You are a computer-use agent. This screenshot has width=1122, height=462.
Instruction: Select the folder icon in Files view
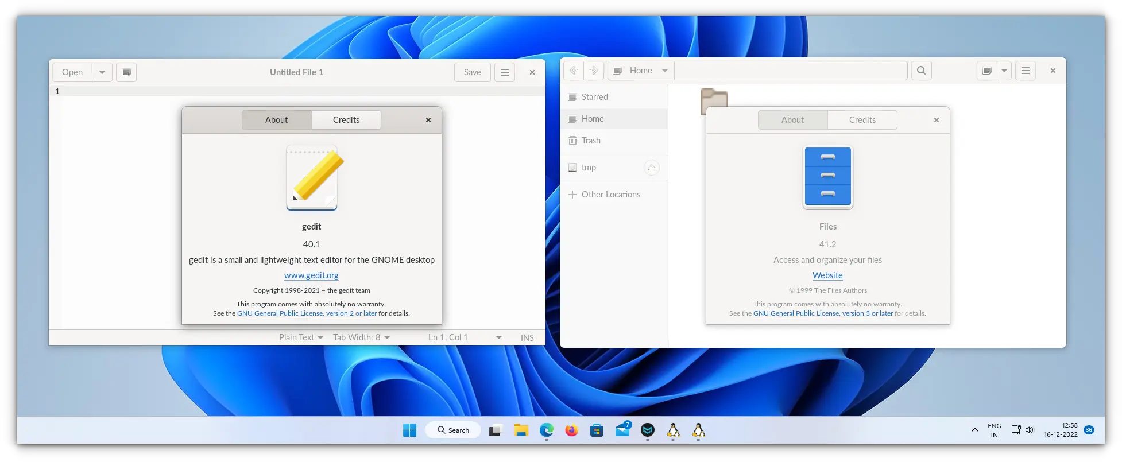point(714,98)
